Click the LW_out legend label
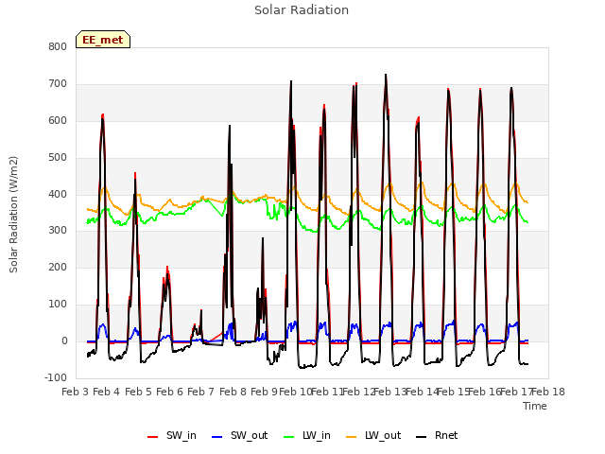605x454 pixels. tap(383, 435)
